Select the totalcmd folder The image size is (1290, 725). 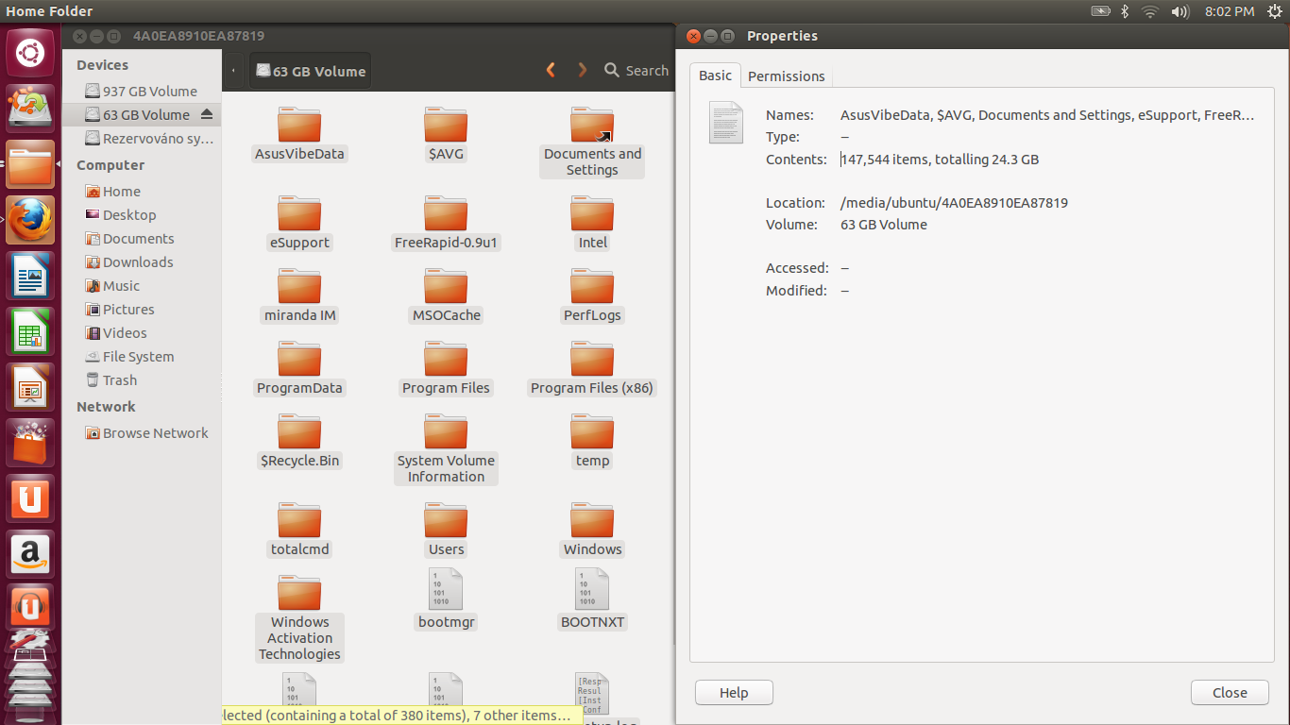click(299, 531)
